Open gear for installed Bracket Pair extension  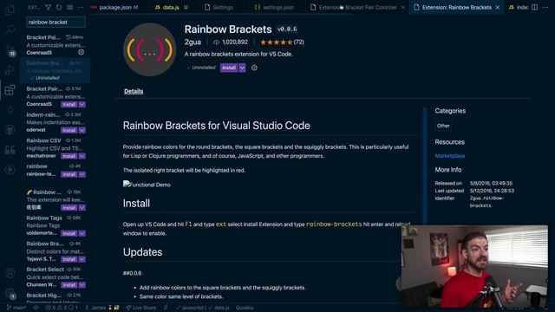point(81,52)
